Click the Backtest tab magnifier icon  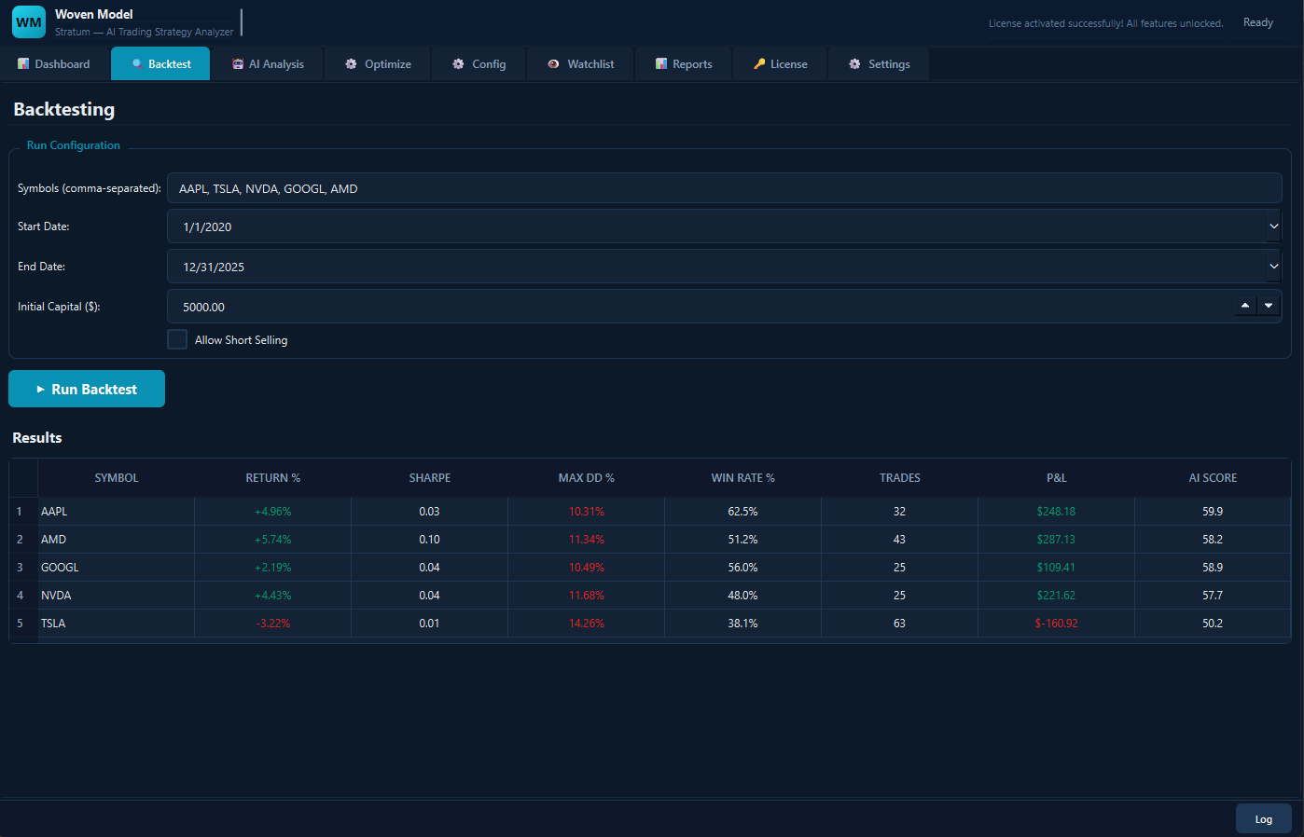click(x=137, y=64)
